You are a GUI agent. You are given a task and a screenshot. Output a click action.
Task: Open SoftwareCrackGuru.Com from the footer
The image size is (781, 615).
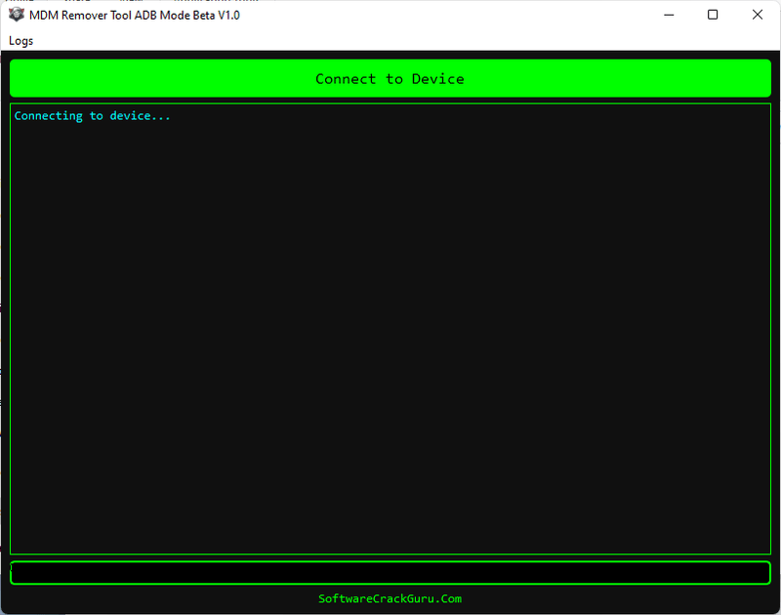click(x=390, y=598)
